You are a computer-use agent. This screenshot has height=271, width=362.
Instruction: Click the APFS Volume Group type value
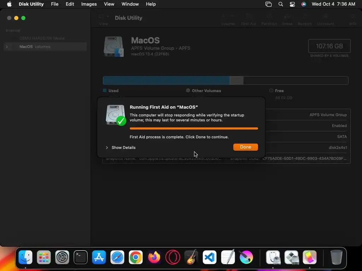328,115
